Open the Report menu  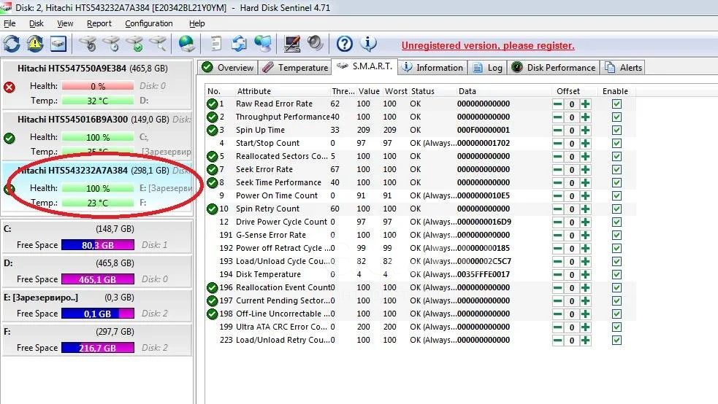[99, 23]
